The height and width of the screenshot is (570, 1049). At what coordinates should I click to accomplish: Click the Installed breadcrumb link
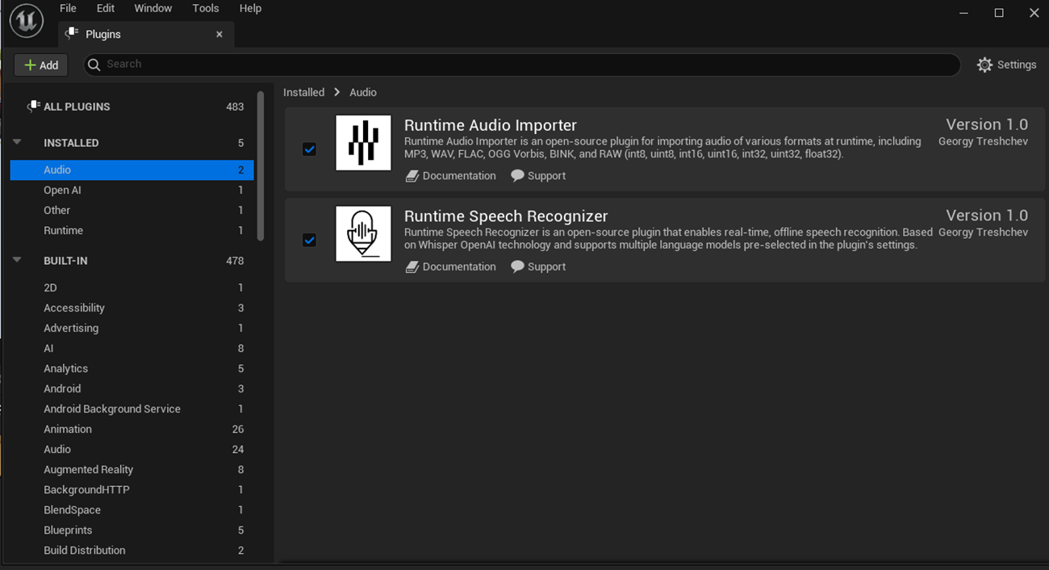click(x=304, y=92)
